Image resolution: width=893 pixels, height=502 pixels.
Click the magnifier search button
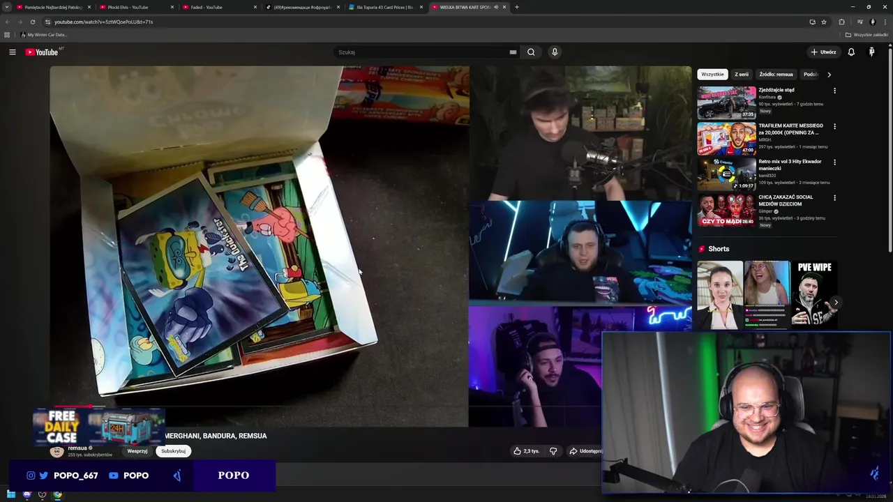point(531,52)
